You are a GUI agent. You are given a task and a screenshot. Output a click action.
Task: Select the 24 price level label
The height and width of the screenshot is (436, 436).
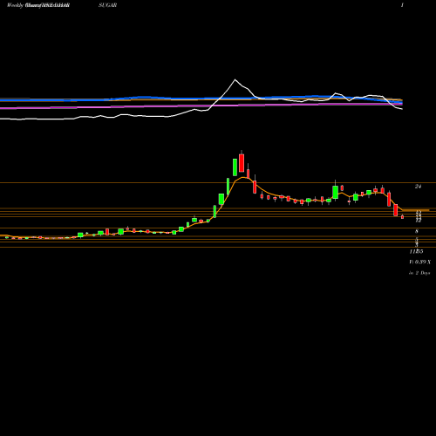tap(418, 187)
